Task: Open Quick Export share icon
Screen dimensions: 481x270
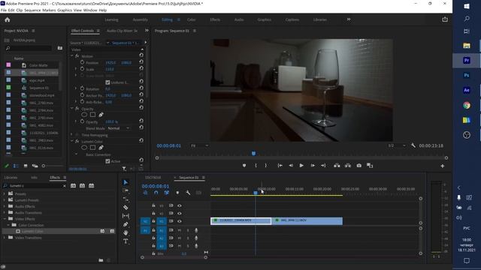Action: 445,19
